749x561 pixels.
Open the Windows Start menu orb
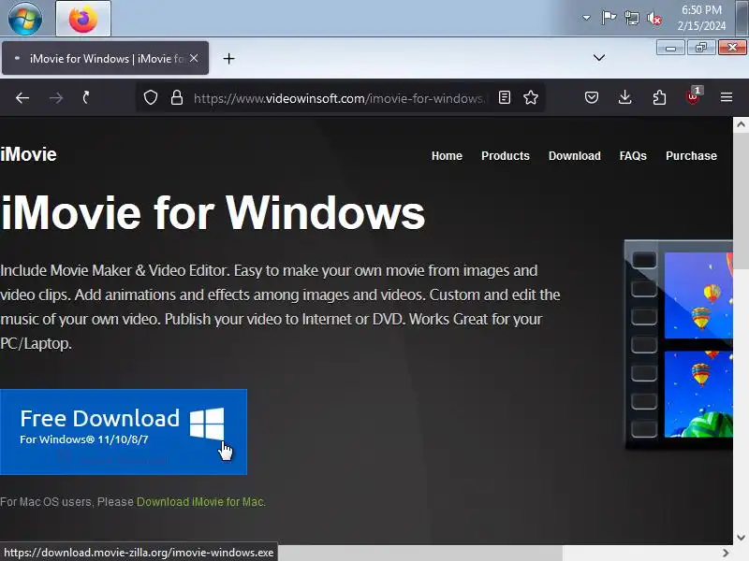click(25, 18)
